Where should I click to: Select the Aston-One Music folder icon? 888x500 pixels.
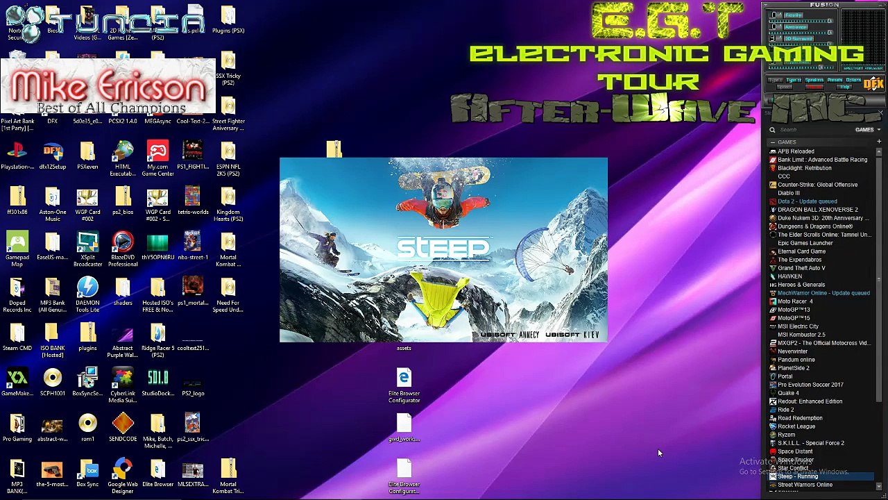coord(53,203)
